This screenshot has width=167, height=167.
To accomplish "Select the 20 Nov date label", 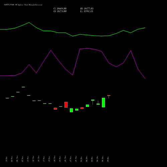I will point(54,159).
